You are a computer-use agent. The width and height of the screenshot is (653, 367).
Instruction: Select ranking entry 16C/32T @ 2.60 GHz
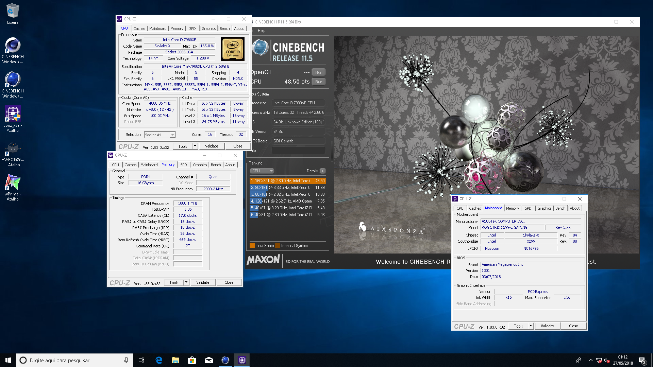point(288,181)
